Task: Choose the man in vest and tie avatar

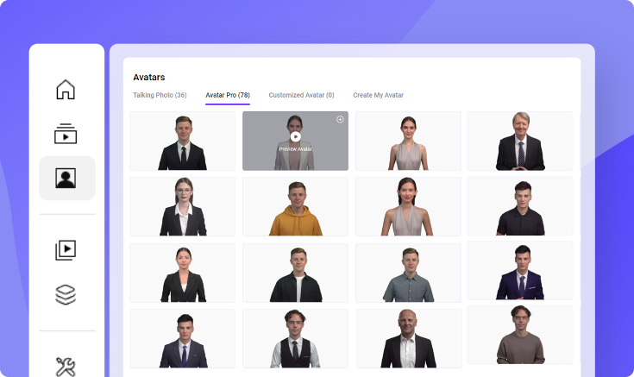Action: tap(295, 339)
